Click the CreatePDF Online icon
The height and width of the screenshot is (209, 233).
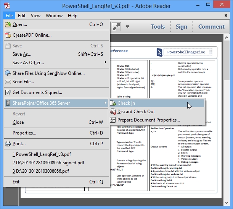point(8,35)
